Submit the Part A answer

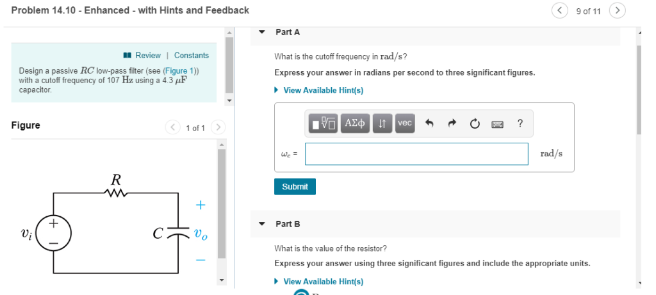295,186
